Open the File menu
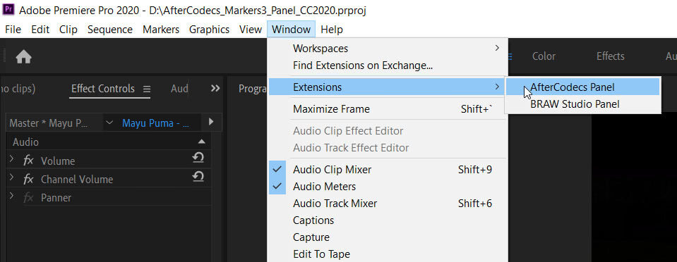 pos(13,30)
